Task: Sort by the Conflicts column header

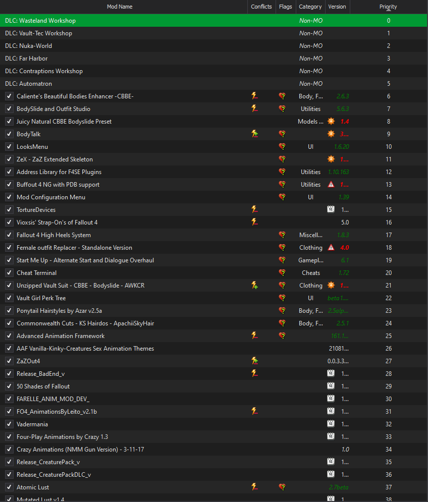Action: coord(261,7)
